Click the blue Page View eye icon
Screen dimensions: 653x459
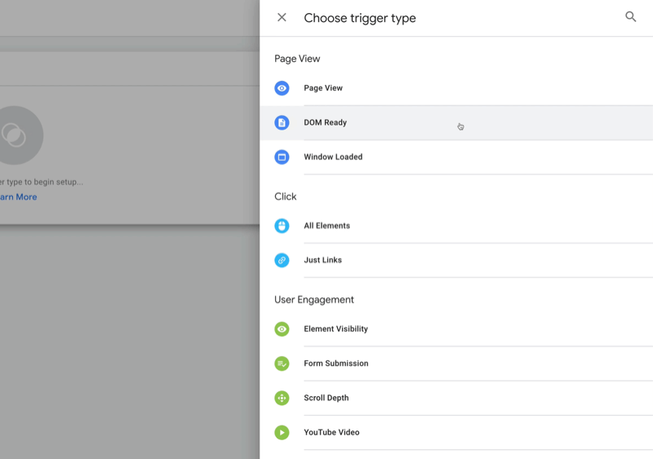(x=282, y=88)
